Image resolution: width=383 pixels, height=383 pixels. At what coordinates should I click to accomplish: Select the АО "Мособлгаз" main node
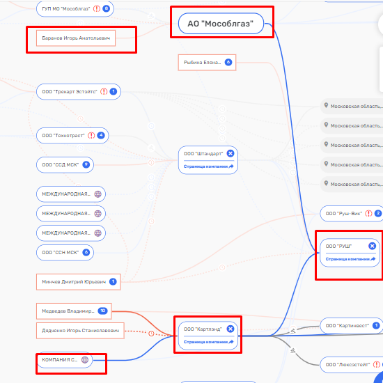click(x=221, y=24)
